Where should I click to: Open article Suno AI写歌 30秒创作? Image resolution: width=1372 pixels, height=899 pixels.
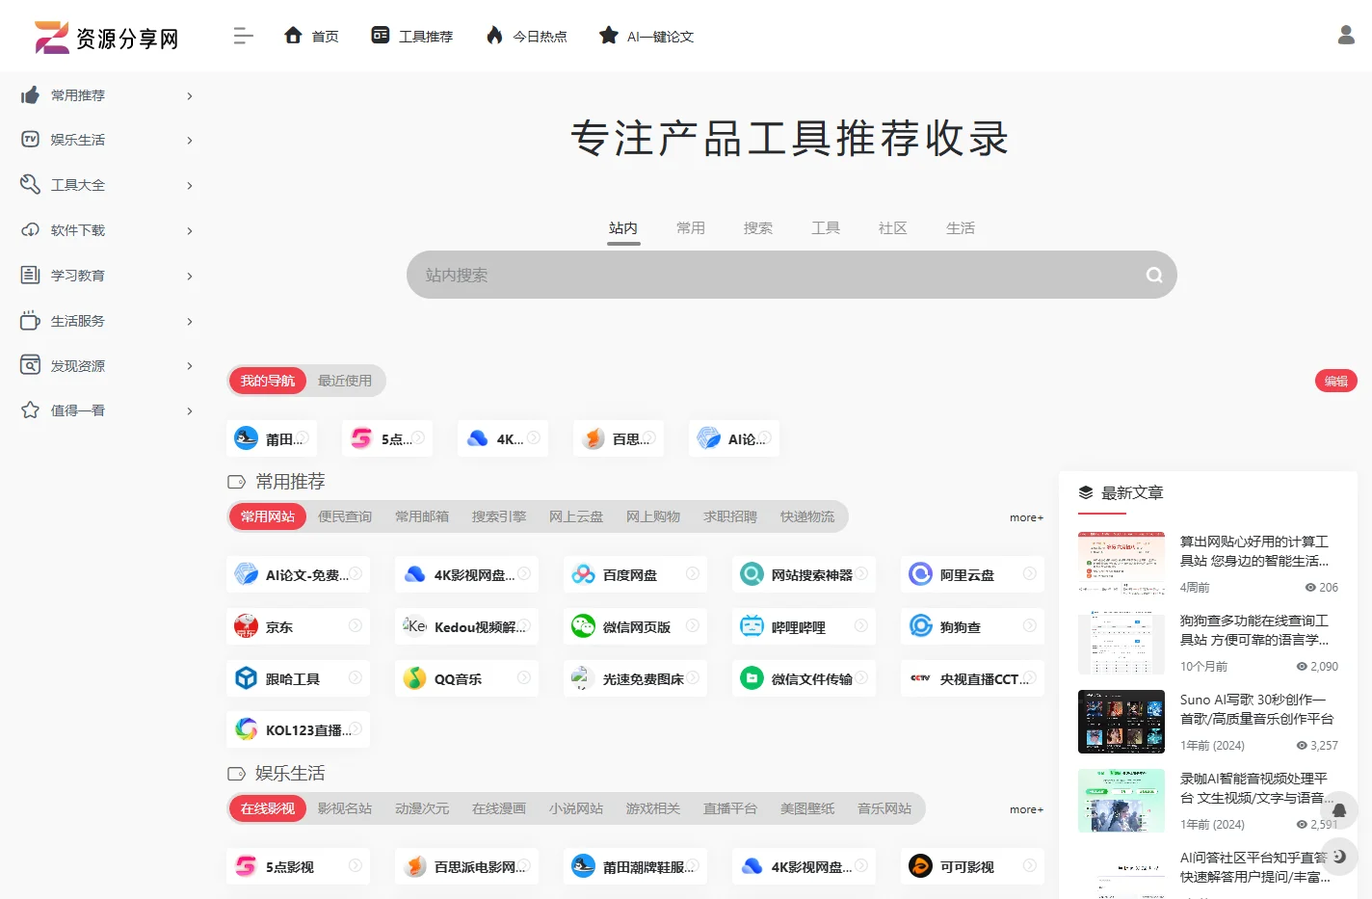[x=1256, y=709]
